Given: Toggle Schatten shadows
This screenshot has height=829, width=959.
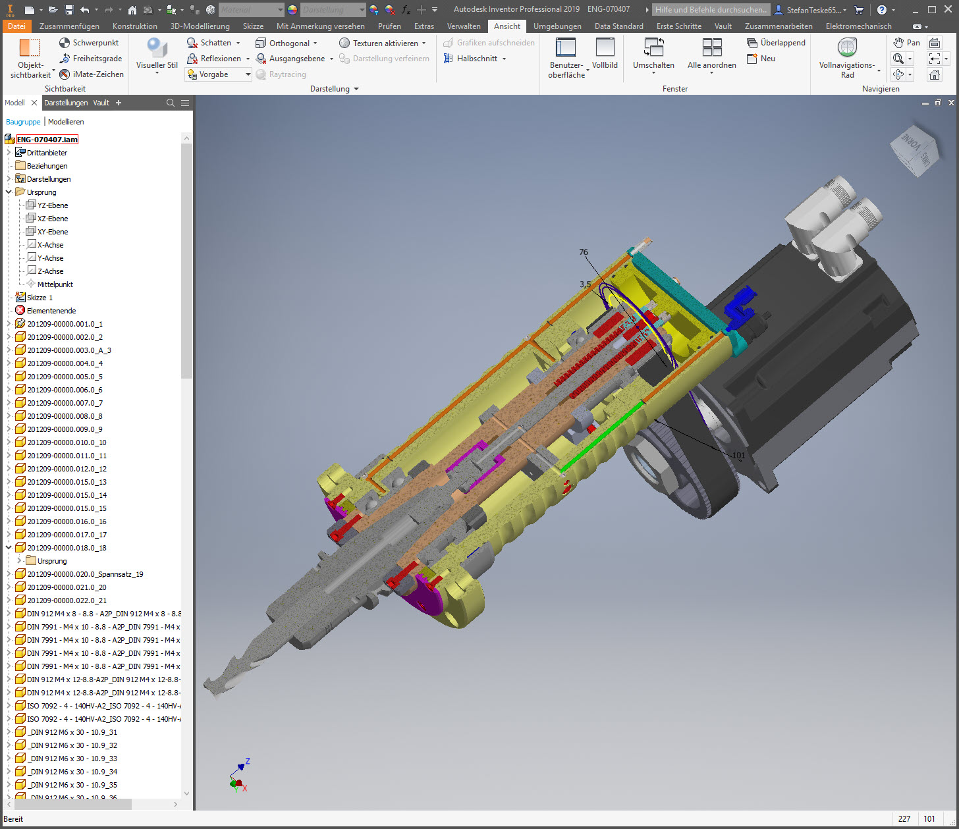Looking at the screenshot, I should 209,43.
